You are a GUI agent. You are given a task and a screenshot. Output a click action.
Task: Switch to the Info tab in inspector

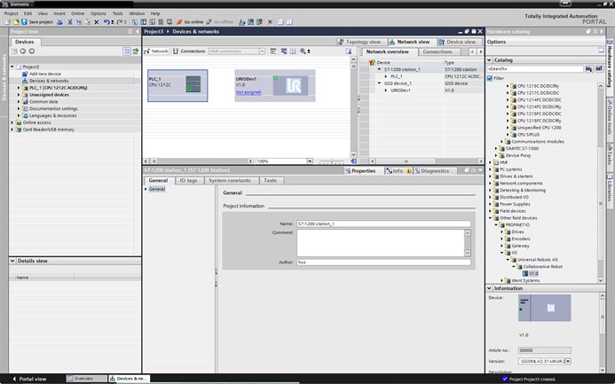tap(398, 171)
